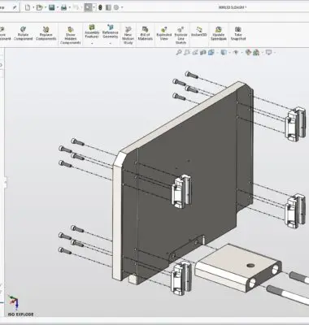The height and width of the screenshot is (325, 309).
Task: Click the View Settings monitor icon
Action: click(268, 52)
